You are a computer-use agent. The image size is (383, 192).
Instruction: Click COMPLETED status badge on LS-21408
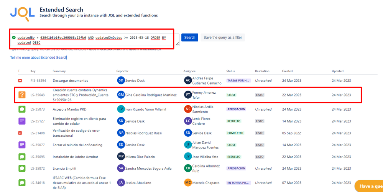click(x=235, y=133)
